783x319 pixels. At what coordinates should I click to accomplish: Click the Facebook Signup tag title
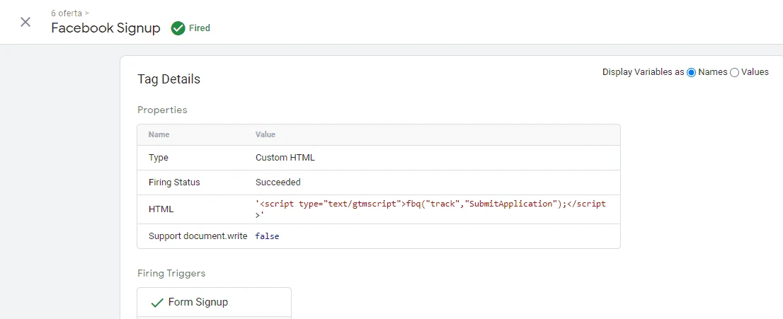pos(105,28)
